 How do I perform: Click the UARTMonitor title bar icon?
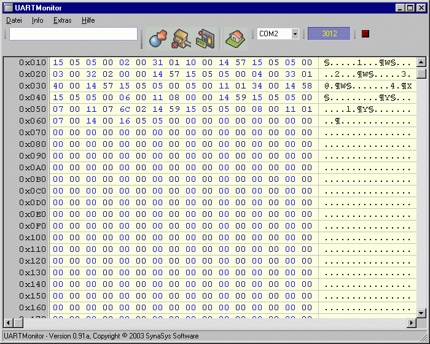pos(8,8)
